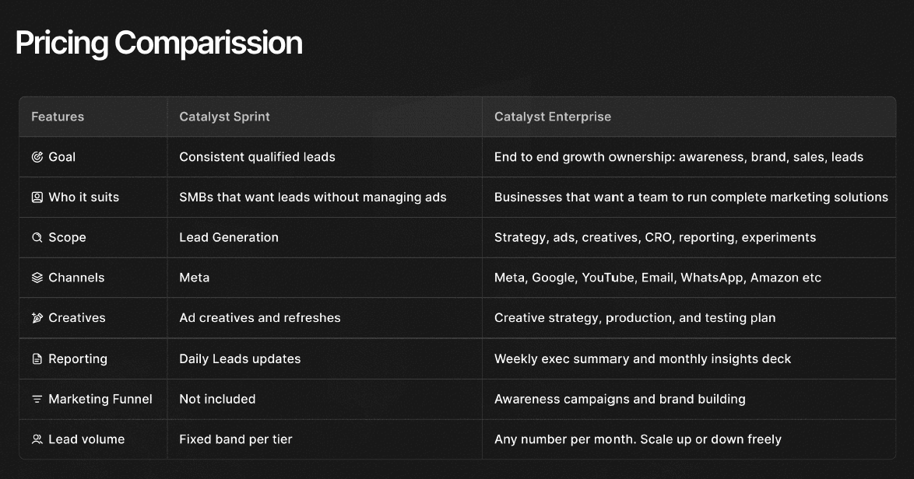Viewport: 914px width, 479px height.
Task: Select the Features column header
Action: [58, 117]
